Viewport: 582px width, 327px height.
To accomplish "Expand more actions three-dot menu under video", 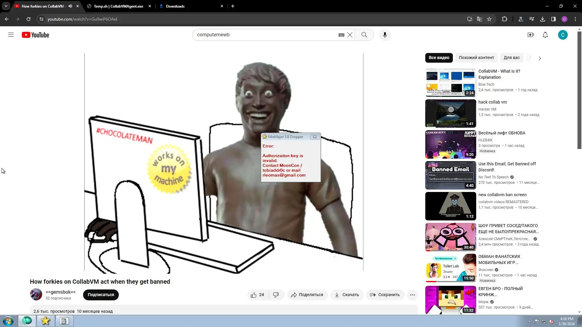I will click(412, 295).
